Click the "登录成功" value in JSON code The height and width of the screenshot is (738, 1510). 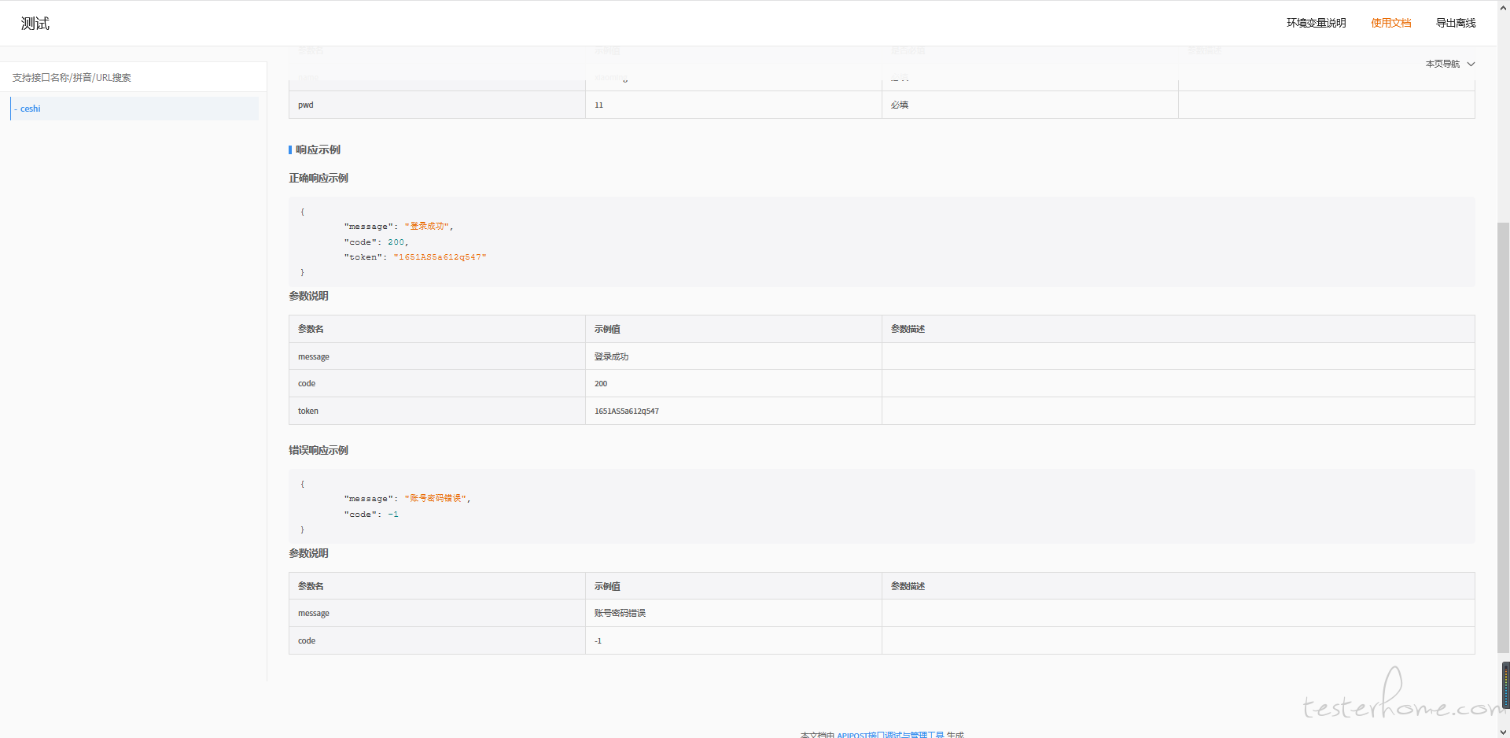click(427, 226)
